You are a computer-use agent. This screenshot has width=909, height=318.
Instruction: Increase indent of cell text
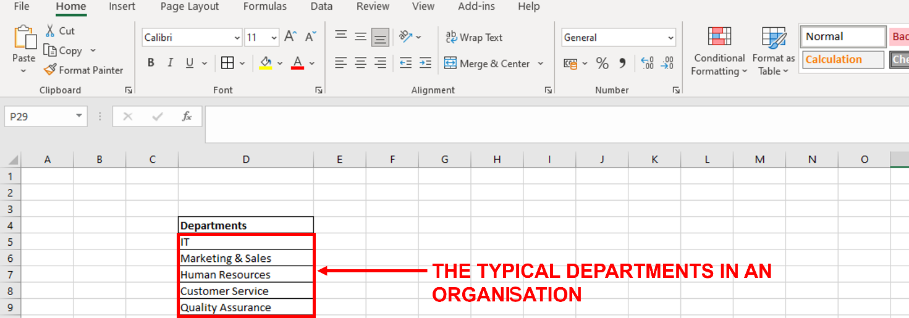425,63
